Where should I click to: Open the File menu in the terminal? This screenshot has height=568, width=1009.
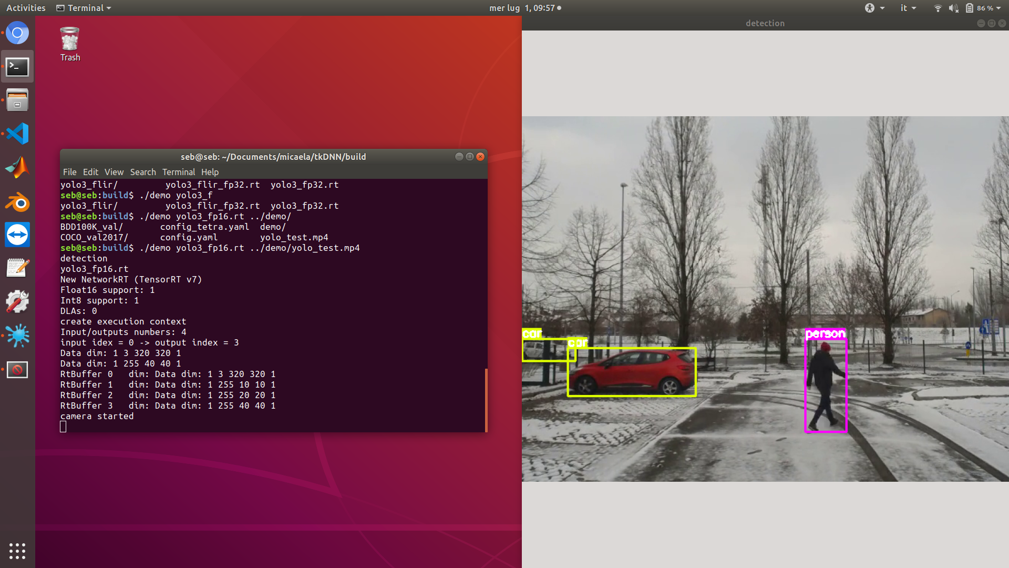point(69,172)
